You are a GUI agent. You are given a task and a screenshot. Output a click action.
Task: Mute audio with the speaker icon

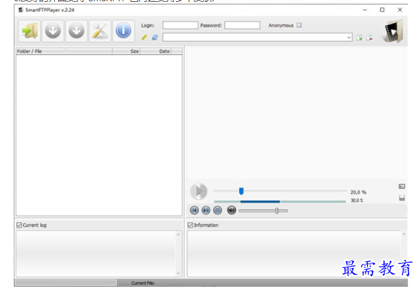click(x=232, y=210)
